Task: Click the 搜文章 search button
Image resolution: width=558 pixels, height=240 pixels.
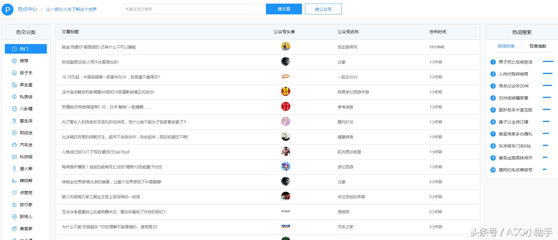Action: [x=284, y=9]
